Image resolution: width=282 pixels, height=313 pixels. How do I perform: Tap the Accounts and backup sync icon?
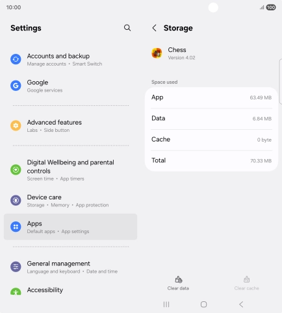tap(16, 59)
